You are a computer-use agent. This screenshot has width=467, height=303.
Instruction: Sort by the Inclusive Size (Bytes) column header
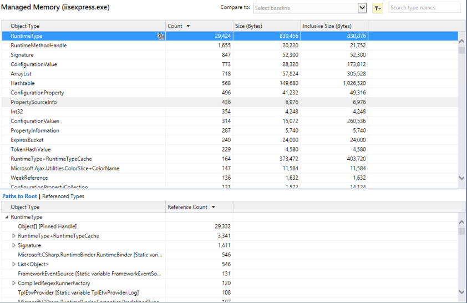[x=334, y=26]
